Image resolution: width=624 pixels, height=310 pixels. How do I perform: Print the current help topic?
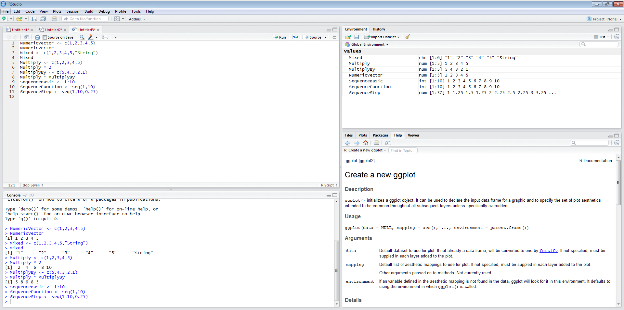(377, 143)
